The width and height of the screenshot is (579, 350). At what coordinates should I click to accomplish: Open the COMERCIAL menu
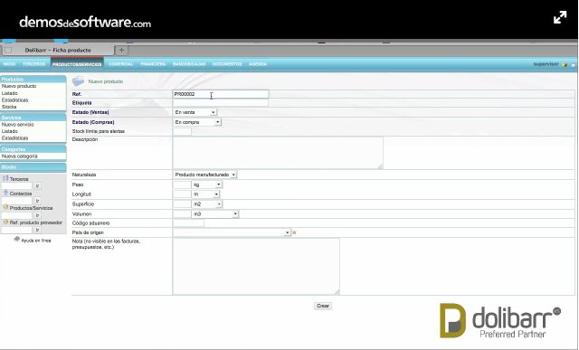[120, 64]
